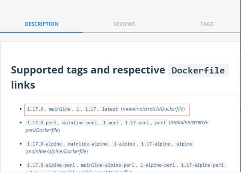This screenshot has width=241, height=173.
Task: Open the Tags tab
Action: click(207, 24)
